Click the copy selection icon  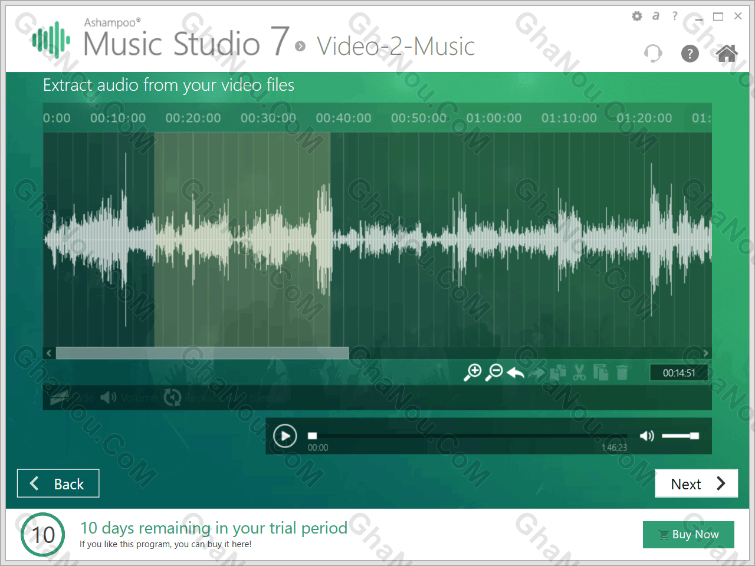(558, 373)
